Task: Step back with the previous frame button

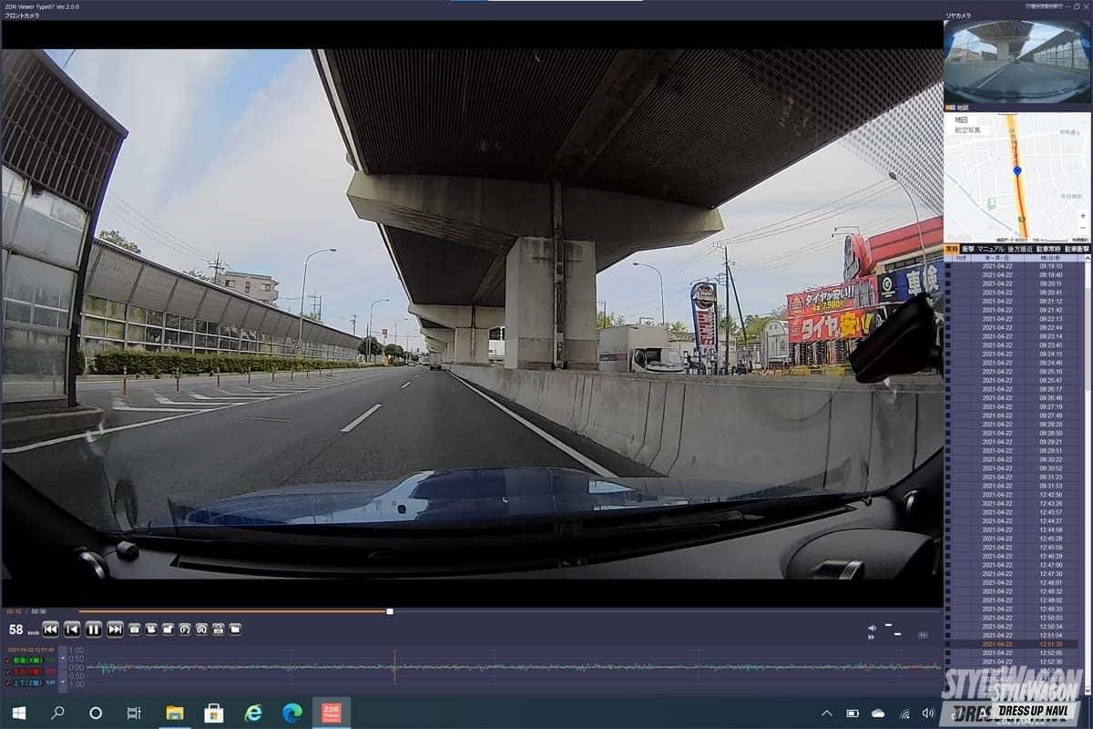Action: (72, 629)
